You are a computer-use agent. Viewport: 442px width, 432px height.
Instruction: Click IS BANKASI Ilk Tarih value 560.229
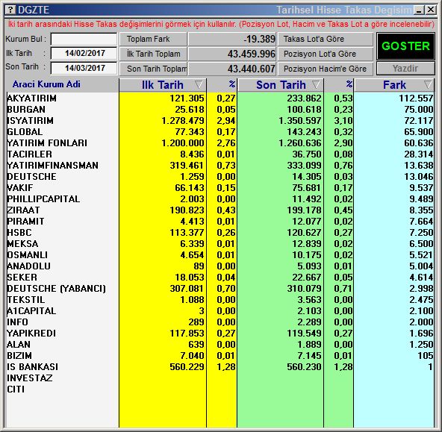[x=187, y=367]
